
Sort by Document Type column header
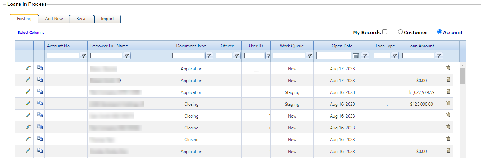pyautogui.click(x=191, y=46)
